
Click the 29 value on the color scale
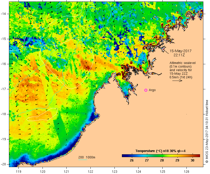(177, 160)
